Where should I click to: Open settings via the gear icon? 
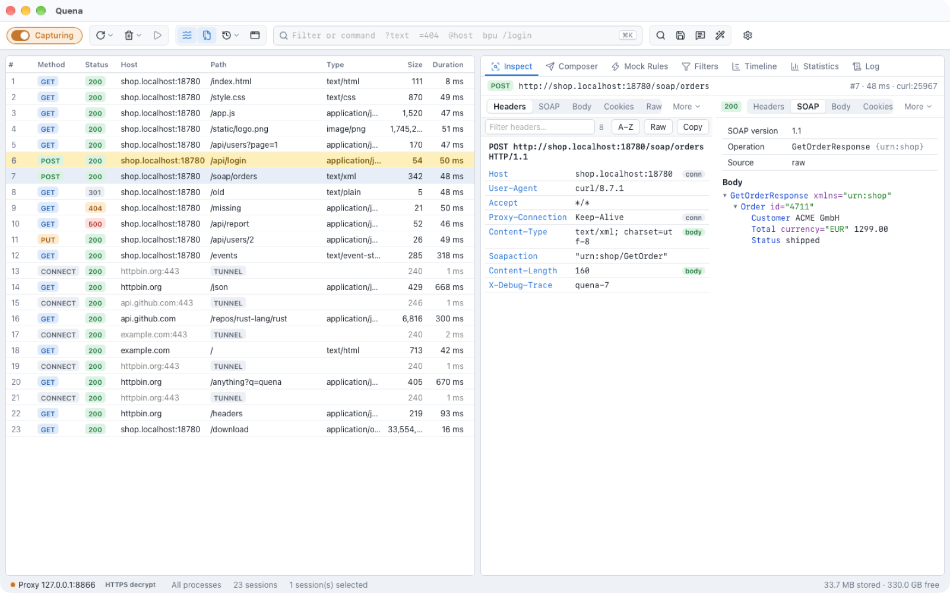point(748,36)
